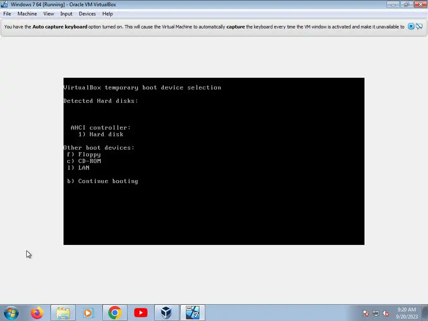Click the muted volume tray icon

click(386, 313)
